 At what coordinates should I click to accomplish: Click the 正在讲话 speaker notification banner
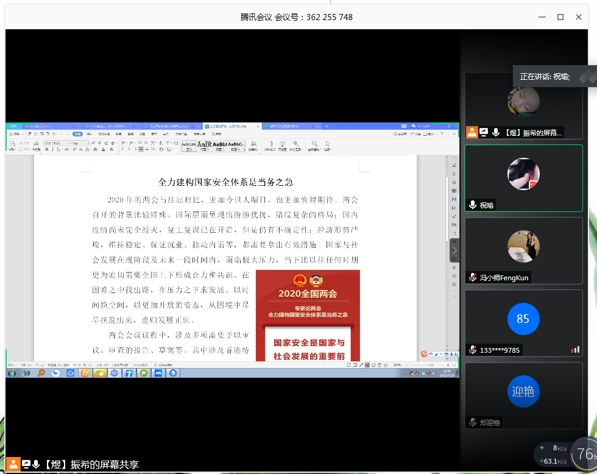(x=545, y=77)
